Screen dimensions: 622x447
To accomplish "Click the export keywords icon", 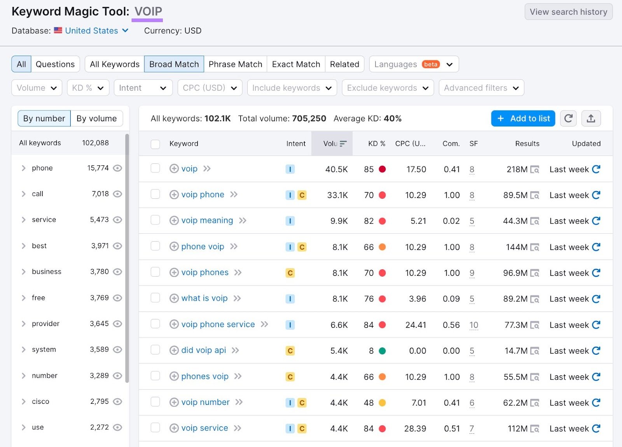I will (591, 118).
